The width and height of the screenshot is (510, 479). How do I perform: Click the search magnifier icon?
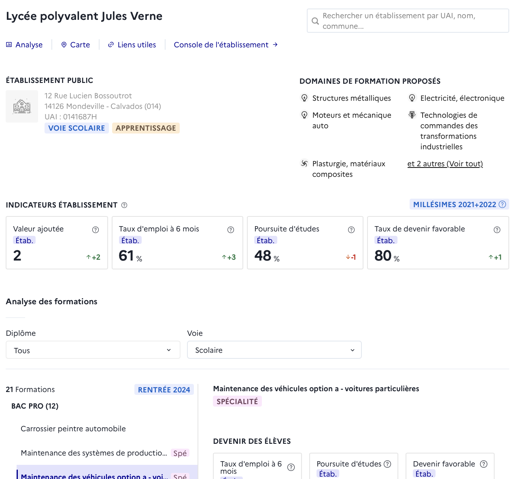coord(315,21)
